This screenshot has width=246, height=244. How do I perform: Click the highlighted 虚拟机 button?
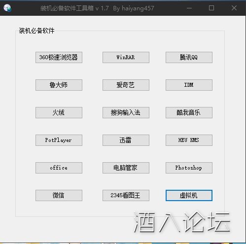[189, 195]
